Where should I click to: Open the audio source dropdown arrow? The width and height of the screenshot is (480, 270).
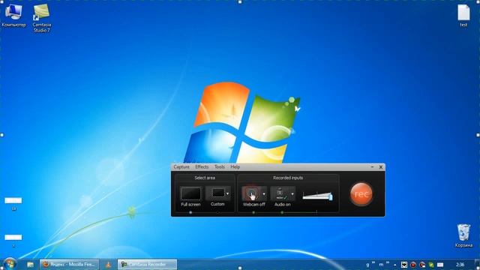click(292, 193)
